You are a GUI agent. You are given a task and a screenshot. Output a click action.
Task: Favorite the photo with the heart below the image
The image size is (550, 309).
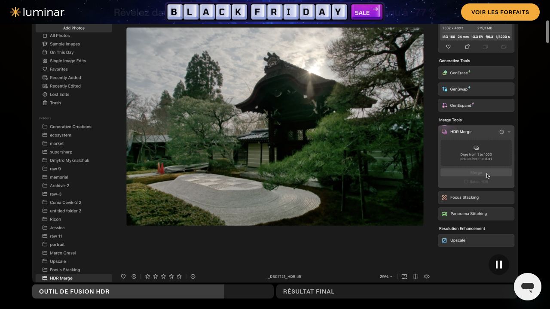coord(123,277)
